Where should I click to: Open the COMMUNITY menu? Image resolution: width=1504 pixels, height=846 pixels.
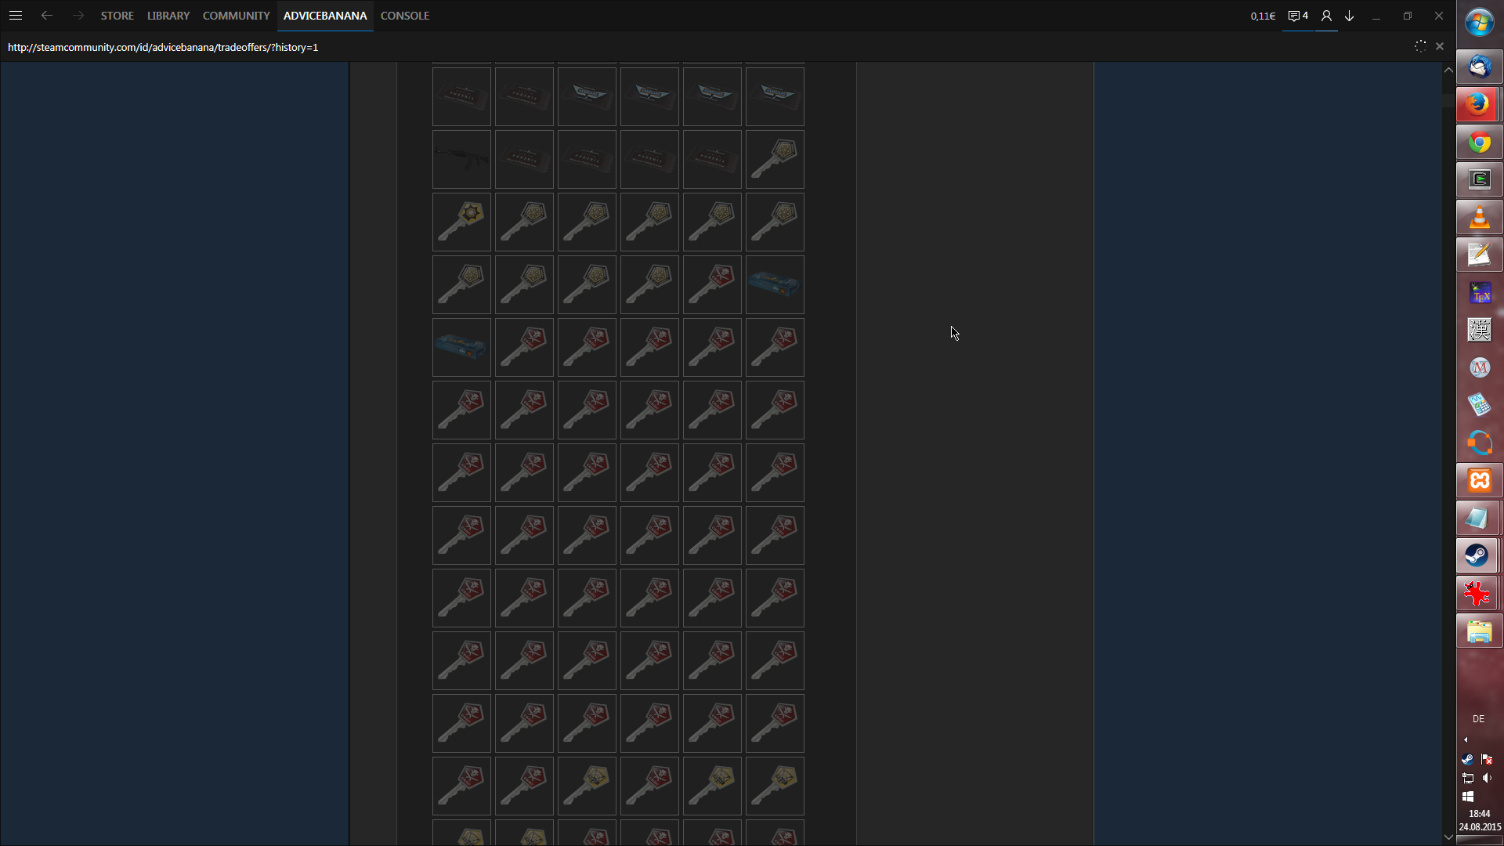coord(236,16)
